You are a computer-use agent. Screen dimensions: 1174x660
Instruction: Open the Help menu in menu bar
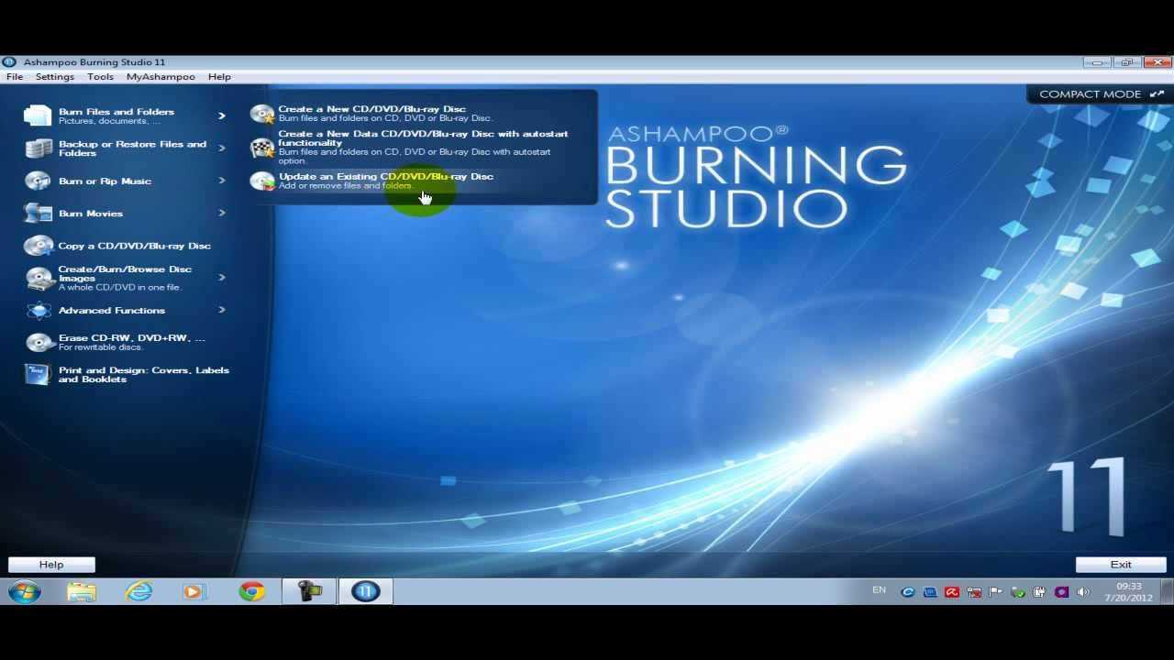point(219,77)
